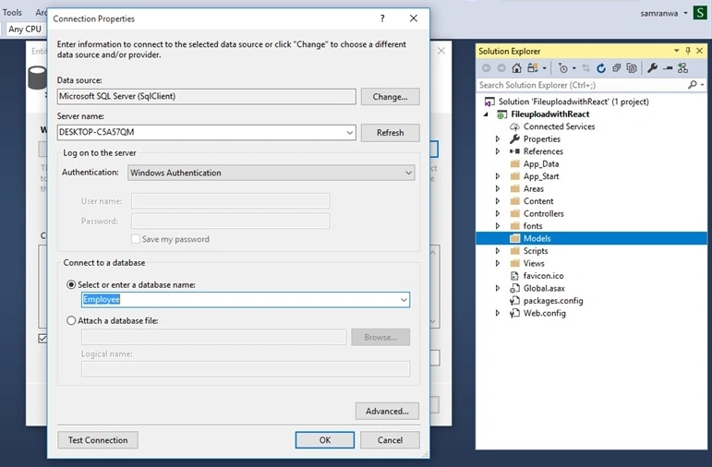Click the help question mark in Connection Properties

point(382,18)
